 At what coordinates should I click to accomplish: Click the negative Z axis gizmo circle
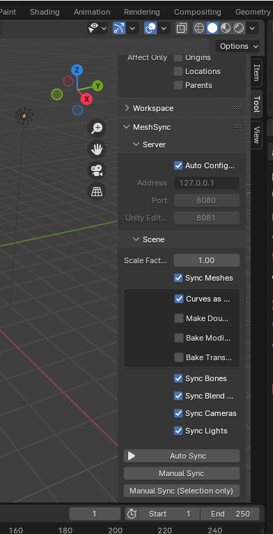(x=77, y=110)
